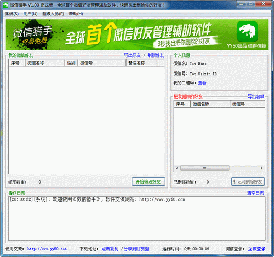Open the 帮助(H) menu
Screen dimensions: 274x257
[76, 14]
